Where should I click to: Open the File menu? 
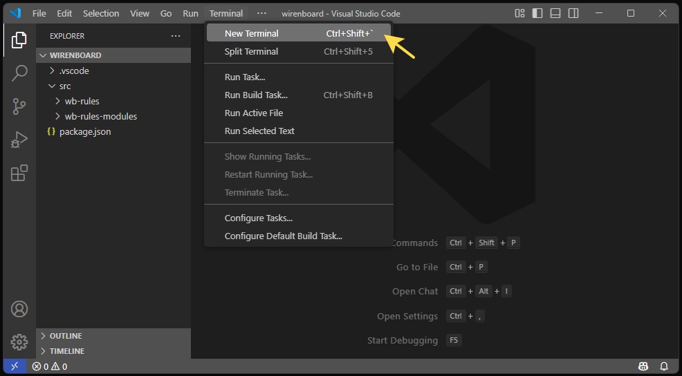39,13
